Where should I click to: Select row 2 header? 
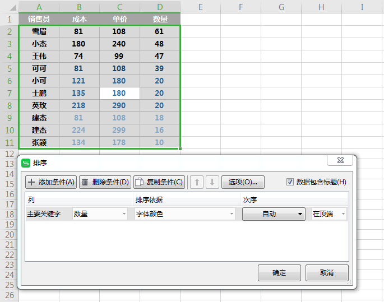point(10,31)
